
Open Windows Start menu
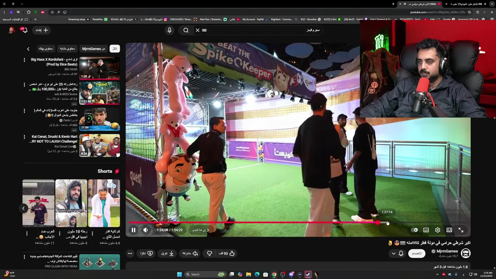point(179,274)
